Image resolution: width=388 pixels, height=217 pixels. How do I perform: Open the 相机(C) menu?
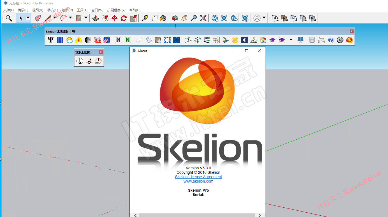pyautogui.click(x=53, y=10)
